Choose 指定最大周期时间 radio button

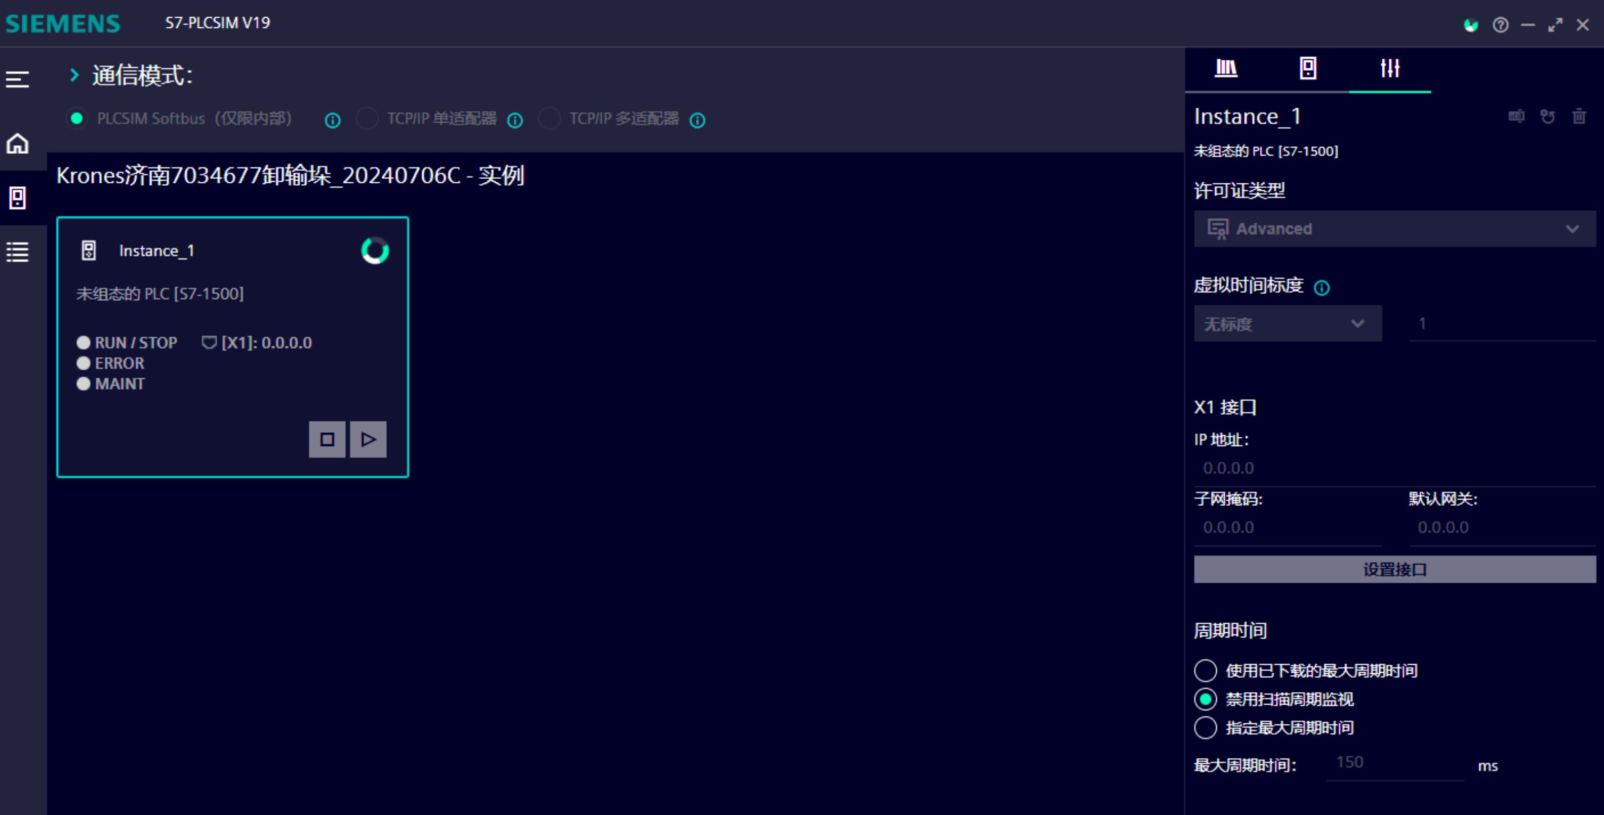pos(1206,727)
